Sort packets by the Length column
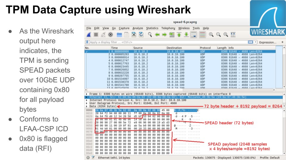 pos(222,48)
